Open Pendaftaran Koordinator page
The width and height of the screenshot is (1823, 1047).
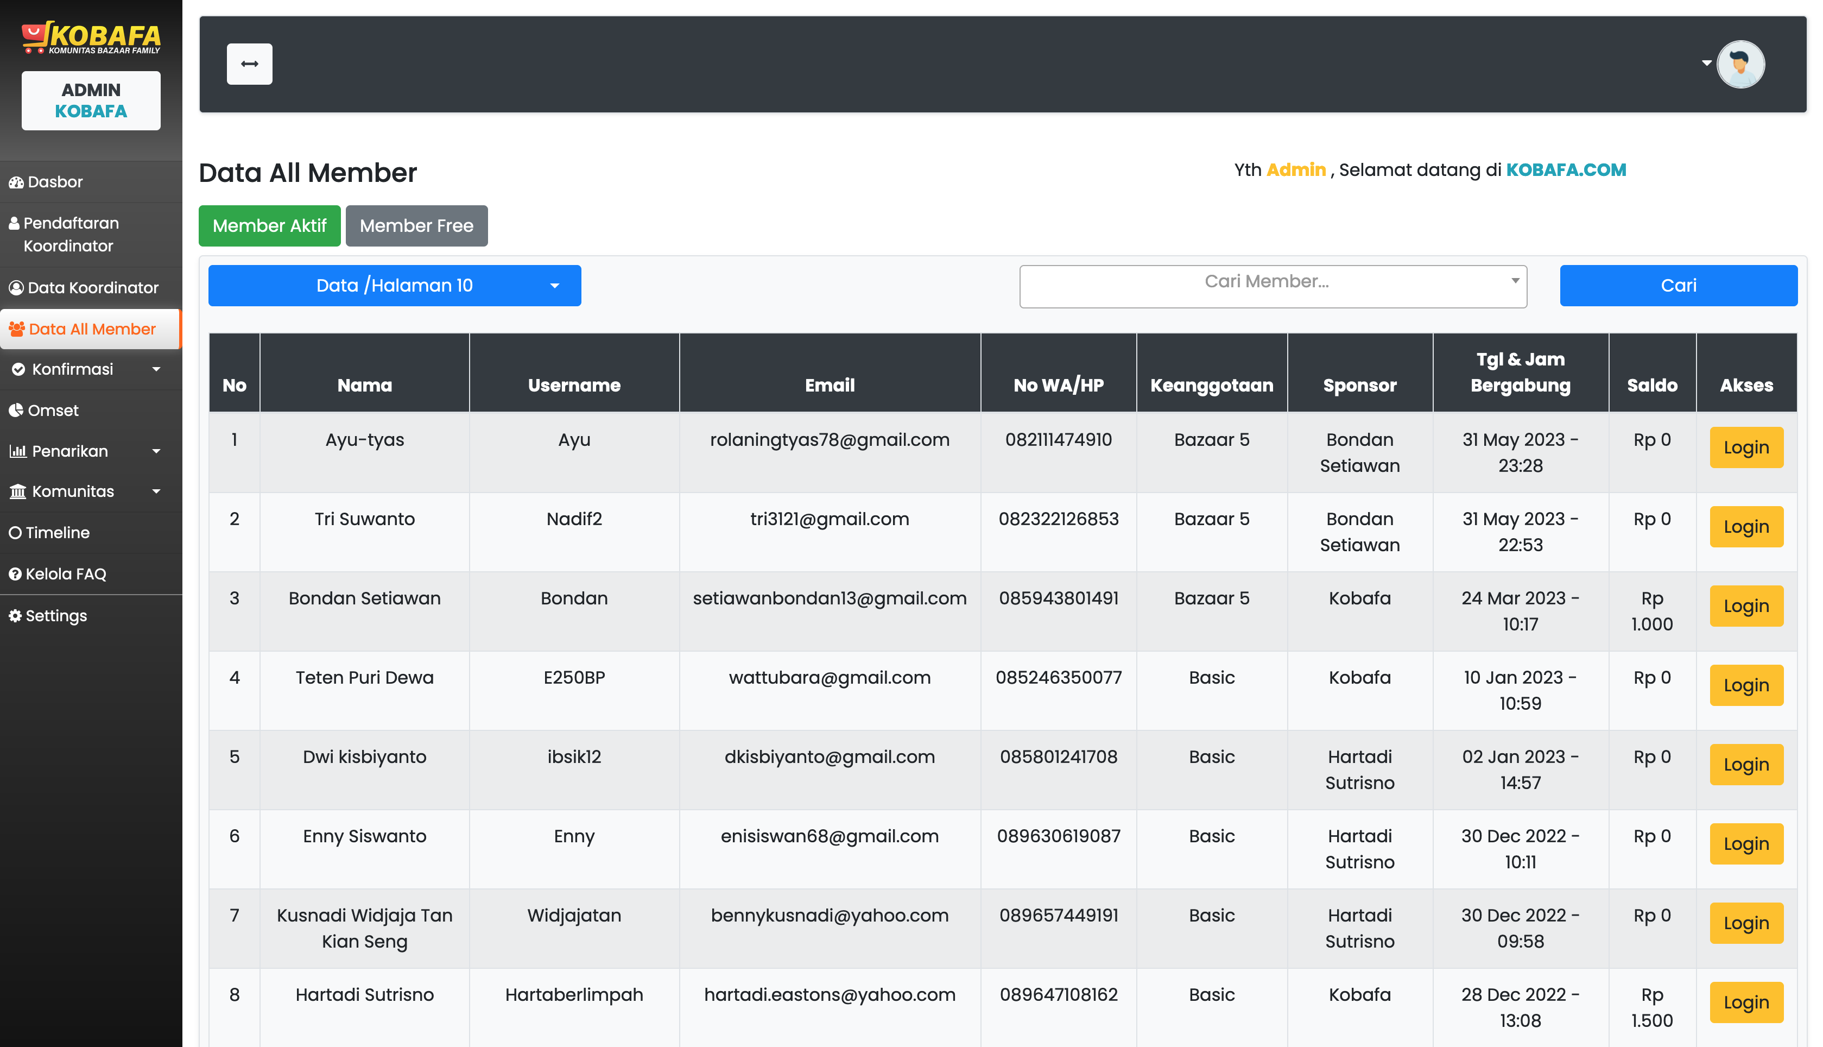pyautogui.click(x=91, y=235)
